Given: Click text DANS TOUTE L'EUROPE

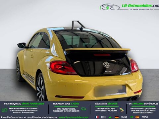Looking at the screenshot, I should click(x=66, y=109).
